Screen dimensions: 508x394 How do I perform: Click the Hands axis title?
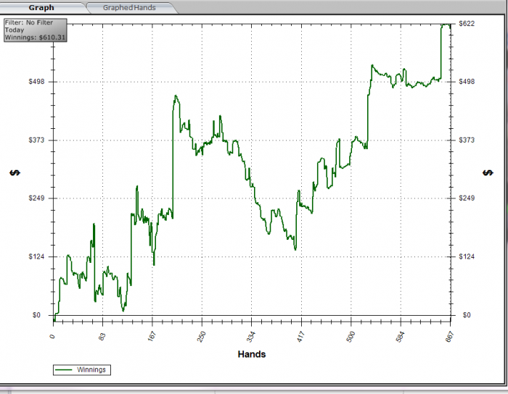[251, 354]
